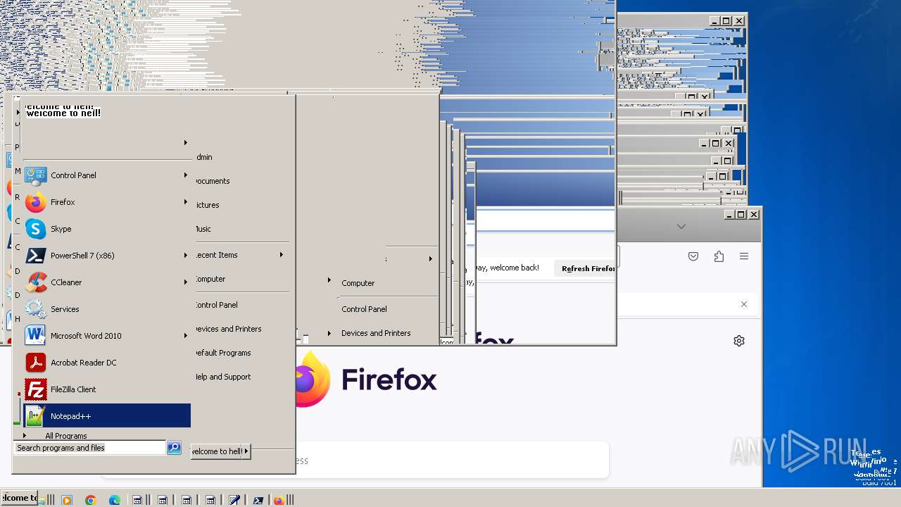Launch Skype from the Start menu
The height and width of the screenshot is (507, 901).
click(x=107, y=229)
